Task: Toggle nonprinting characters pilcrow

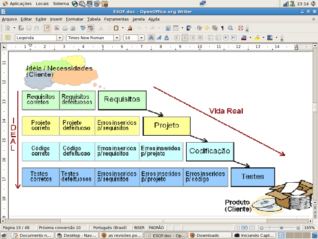Action: pos(222,28)
